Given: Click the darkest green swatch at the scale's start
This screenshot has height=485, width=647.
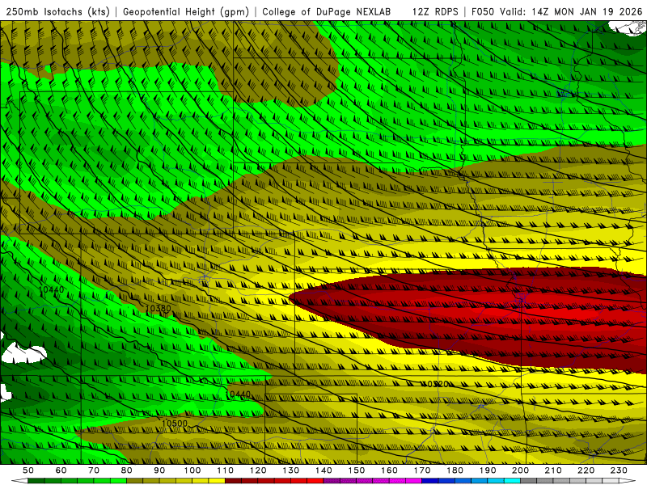Looking at the screenshot, I should (x=36, y=481).
